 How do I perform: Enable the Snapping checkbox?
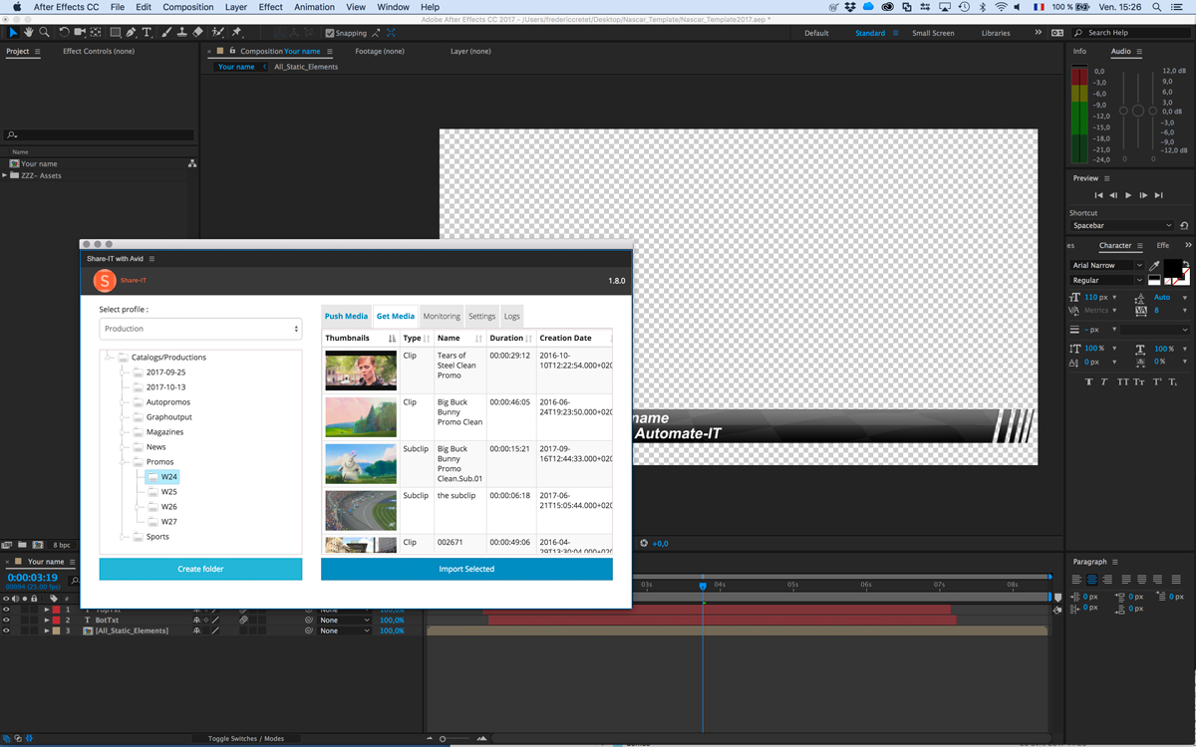pos(330,33)
